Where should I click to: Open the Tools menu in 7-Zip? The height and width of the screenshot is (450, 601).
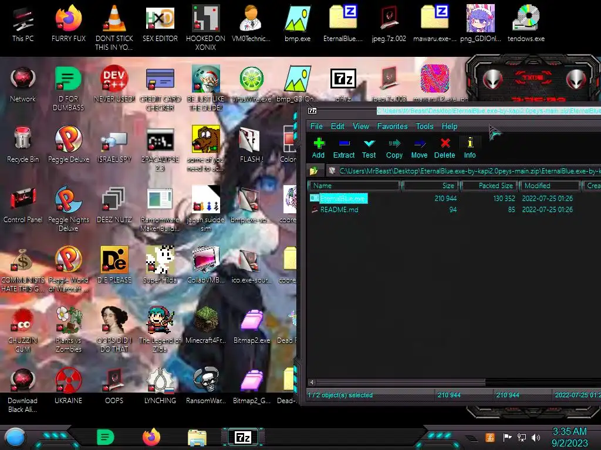pos(425,127)
